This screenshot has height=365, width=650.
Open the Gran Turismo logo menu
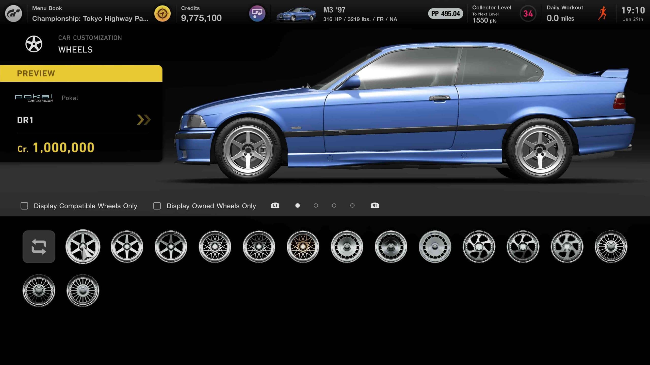click(14, 13)
